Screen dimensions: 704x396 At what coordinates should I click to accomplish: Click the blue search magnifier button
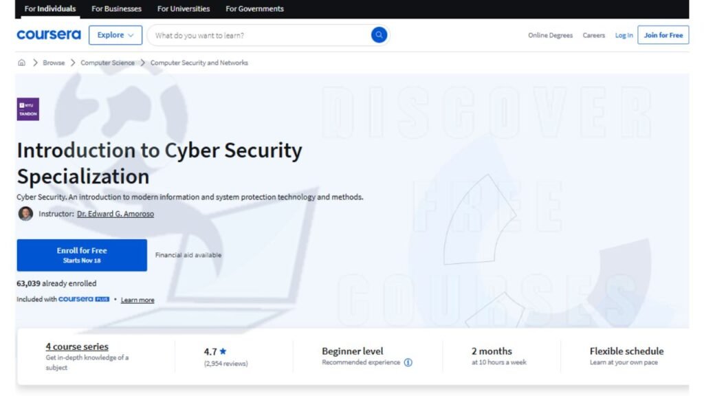pyautogui.click(x=379, y=34)
